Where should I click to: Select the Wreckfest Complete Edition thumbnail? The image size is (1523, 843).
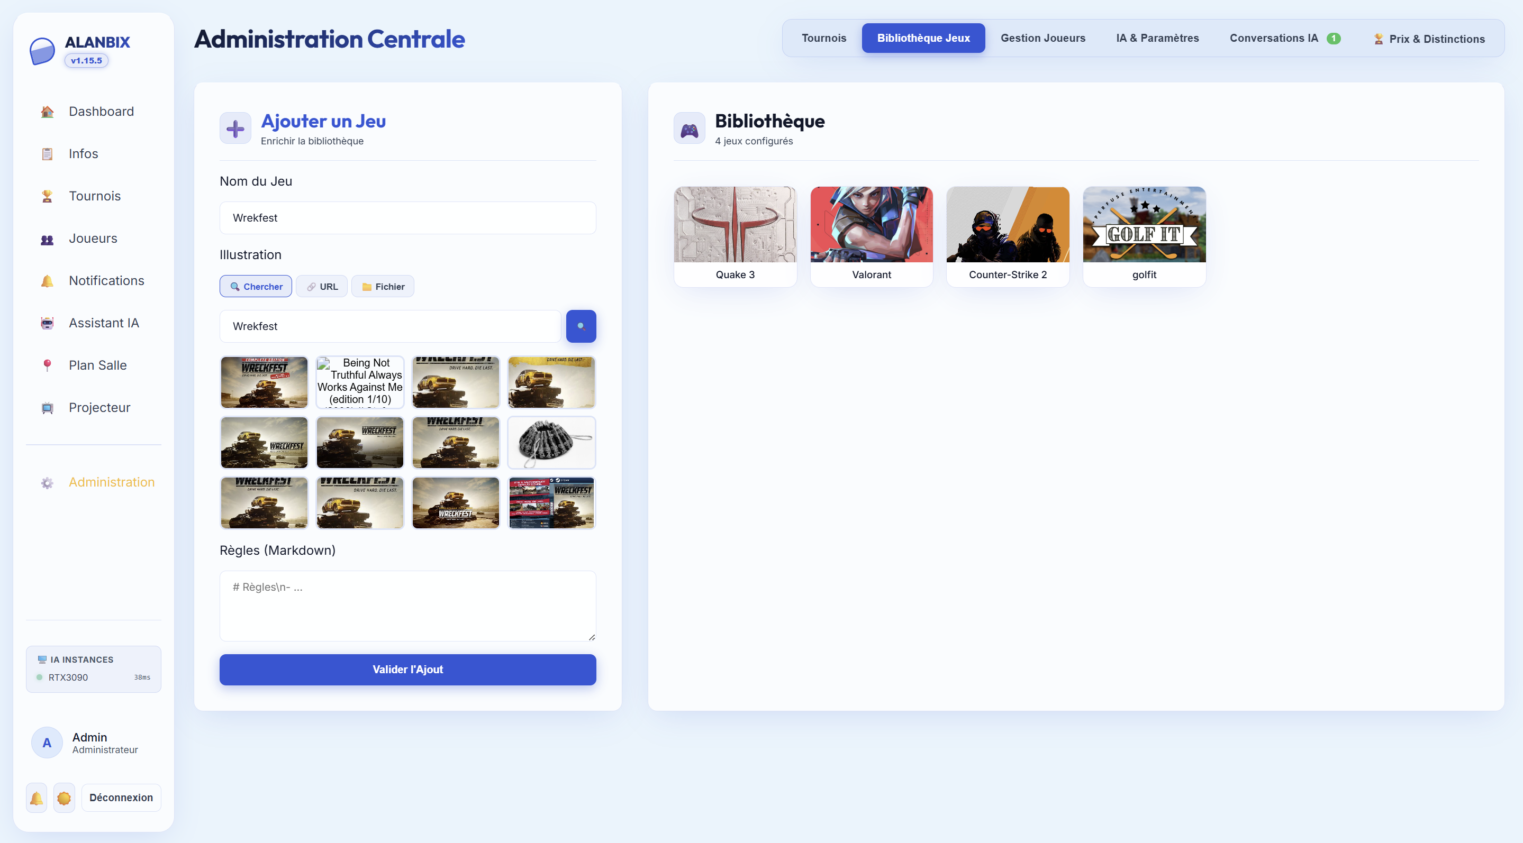(x=264, y=382)
